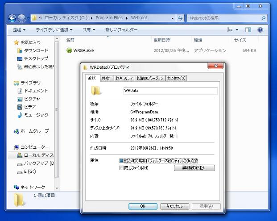Screen dimensions: 277x221
Task: Click OK in properties dialog
Action: point(143,206)
